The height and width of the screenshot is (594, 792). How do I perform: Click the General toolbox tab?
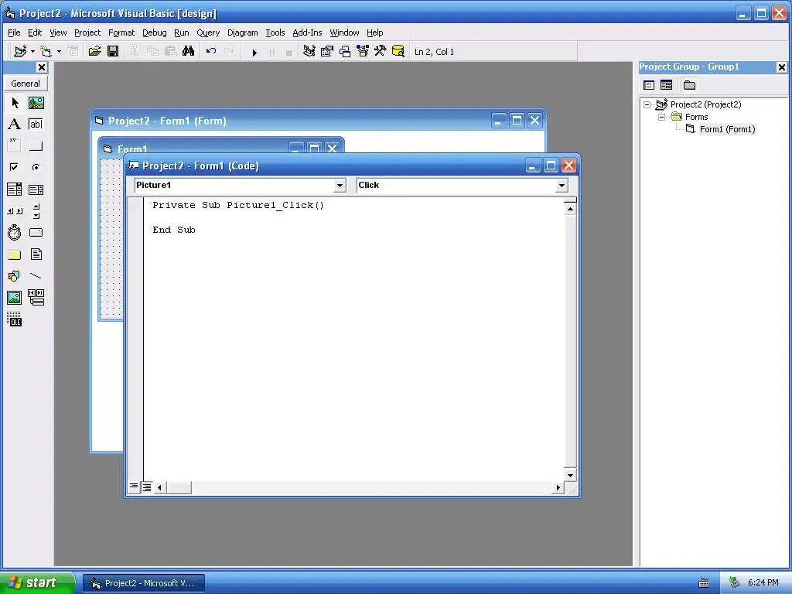click(x=26, y=84)
